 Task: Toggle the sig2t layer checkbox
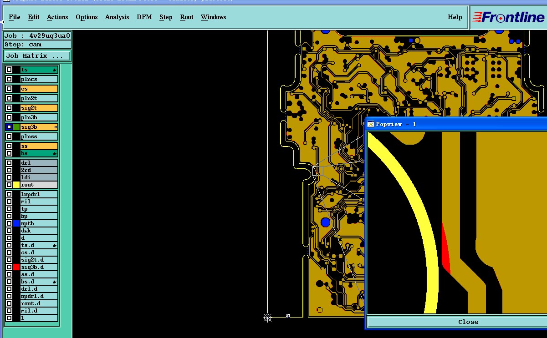pyautogui.click(x=9, y=108)
